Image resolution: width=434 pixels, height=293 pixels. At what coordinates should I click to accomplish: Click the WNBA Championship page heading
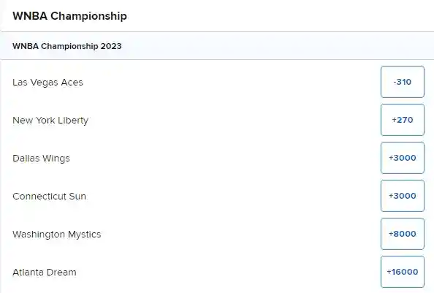[69, 16]
